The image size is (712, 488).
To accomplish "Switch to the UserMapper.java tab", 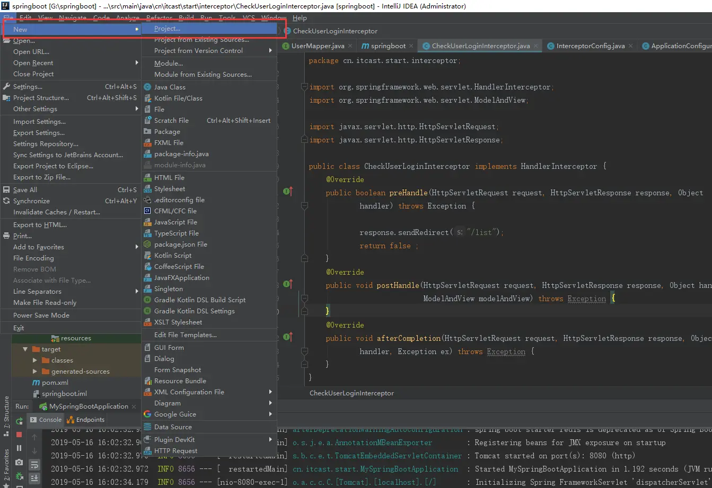I will click(x=318, y=46).
